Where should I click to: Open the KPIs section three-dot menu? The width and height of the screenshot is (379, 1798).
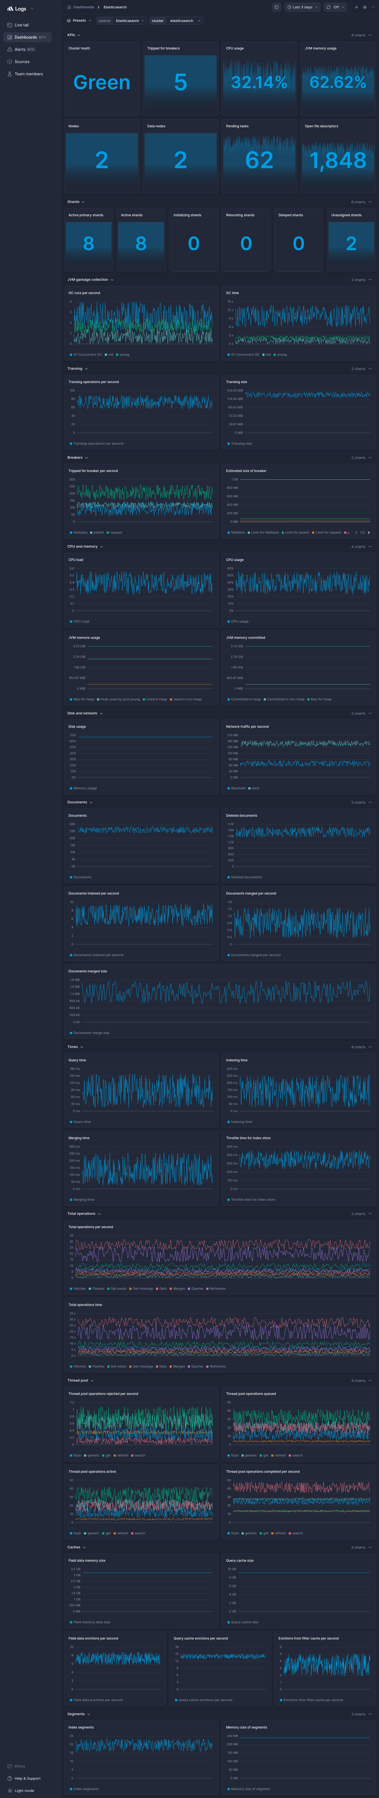click(x=370, y=35)
